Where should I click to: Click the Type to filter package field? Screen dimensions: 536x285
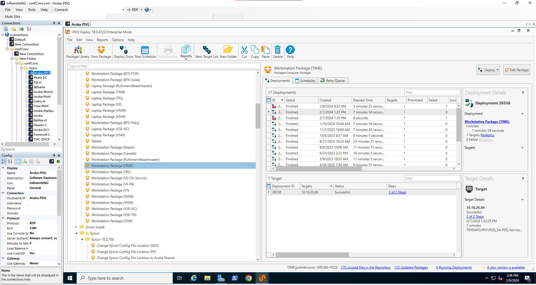[x=164, y=66]
